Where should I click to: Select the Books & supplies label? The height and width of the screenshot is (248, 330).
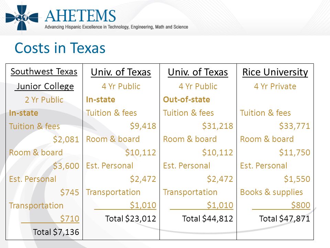point(272,192)
